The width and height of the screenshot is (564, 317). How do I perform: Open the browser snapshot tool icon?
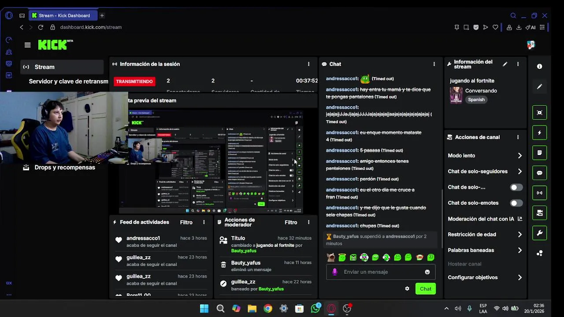[466, 27]
